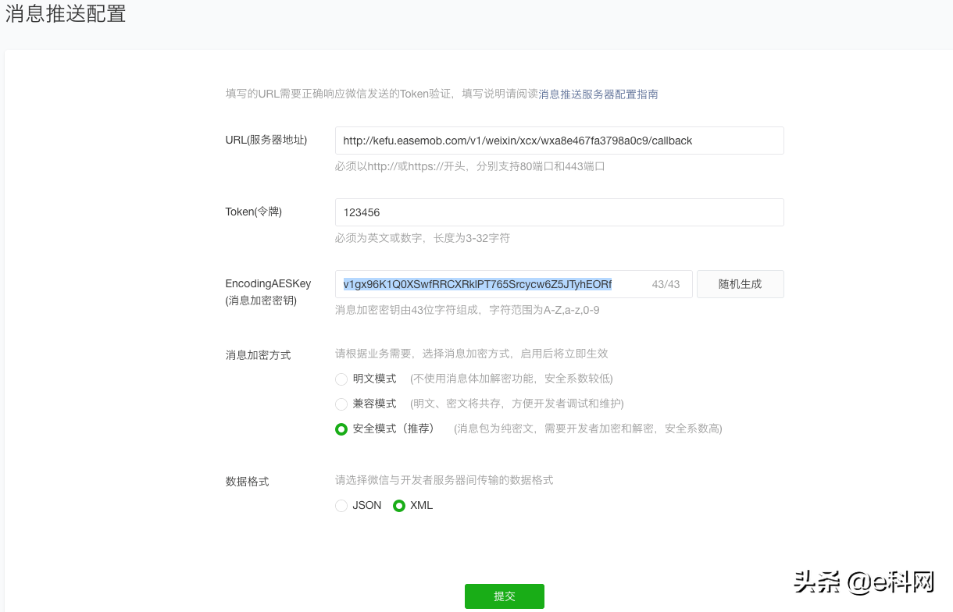Choose JSON data format
Screen dimensions: 953x612
(341, 506)
